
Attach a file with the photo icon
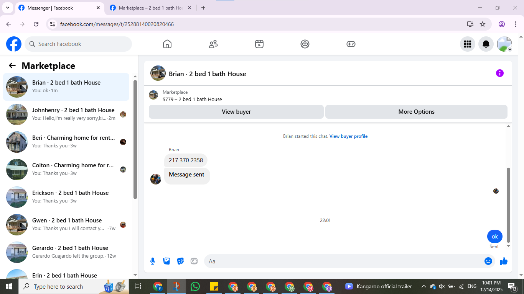[x=166, y=261]
